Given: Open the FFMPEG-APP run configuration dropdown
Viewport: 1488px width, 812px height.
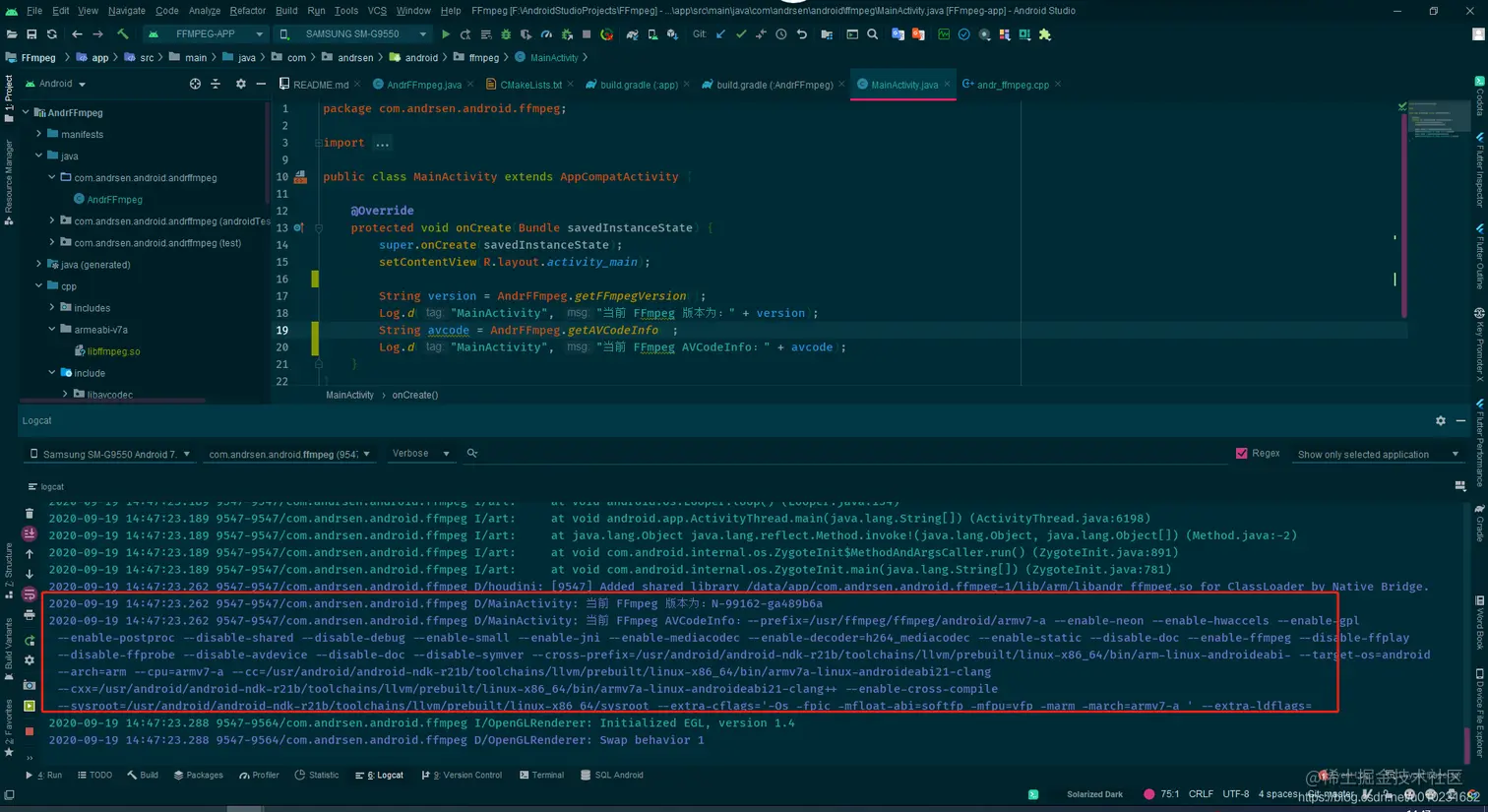Looking at the screenshot, I should (206, 34).
